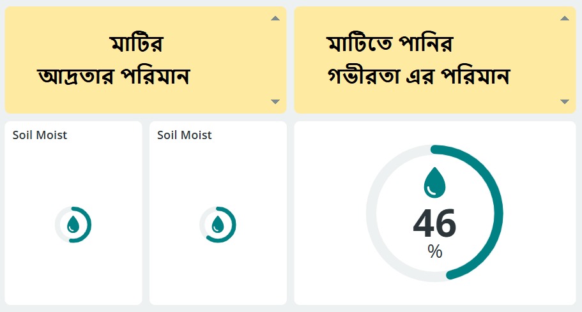Click the heading line আদ্রতার পরিমান
This screenshot has width=582, height=312.
click(114, 78)
